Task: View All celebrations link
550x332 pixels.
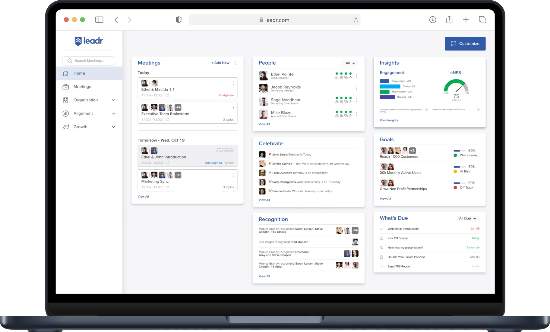Action: pyautogui.click(x=264, y=200)
